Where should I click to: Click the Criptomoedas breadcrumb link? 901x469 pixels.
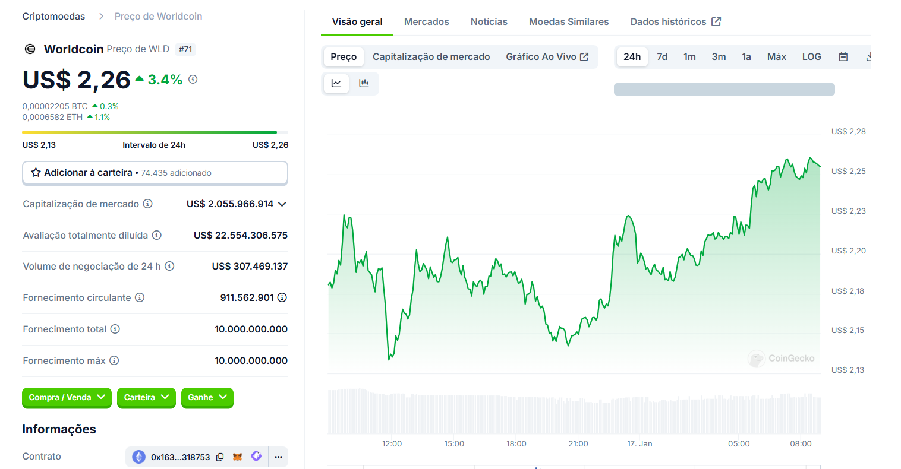click(x=53, y=17)
